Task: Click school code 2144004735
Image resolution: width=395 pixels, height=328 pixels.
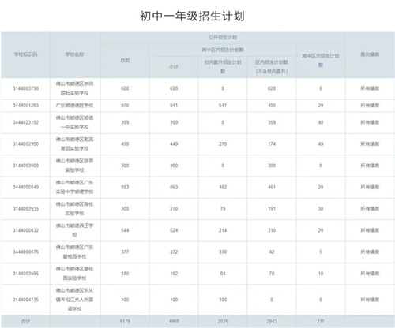Action: (x=25, y=300)
